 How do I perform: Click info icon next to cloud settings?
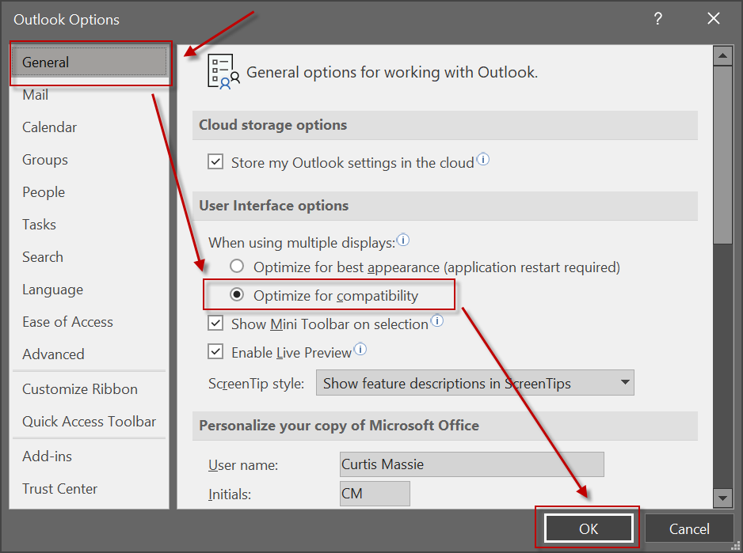483,159
